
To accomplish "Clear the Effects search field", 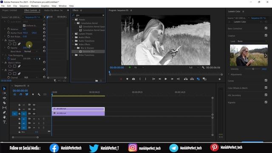I will pos(103,15).
